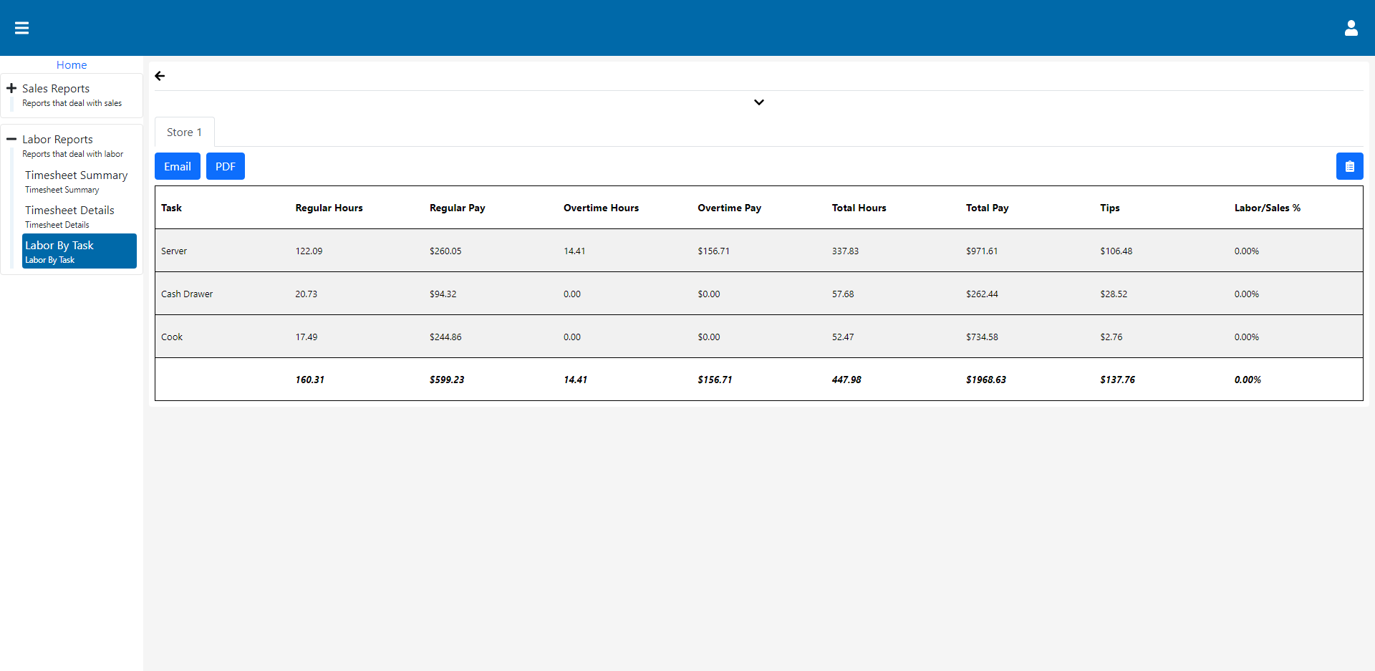Click the Total Hours column header
The width and height of the screenshot is (1375, 671).
point(859,208)
